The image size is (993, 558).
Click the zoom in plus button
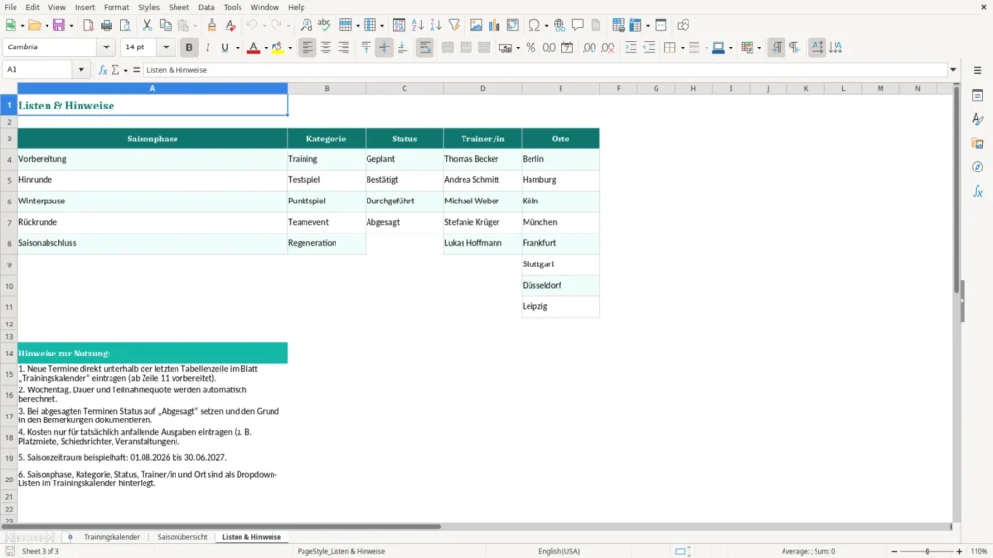(959, 551)
